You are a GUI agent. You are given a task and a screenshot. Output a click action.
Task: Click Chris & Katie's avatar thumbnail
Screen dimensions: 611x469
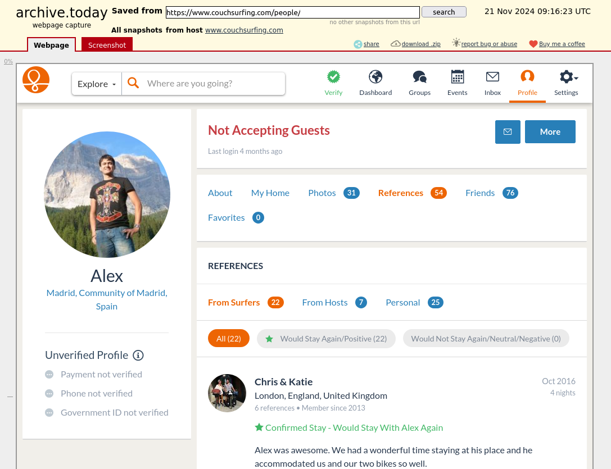point(227,393)
